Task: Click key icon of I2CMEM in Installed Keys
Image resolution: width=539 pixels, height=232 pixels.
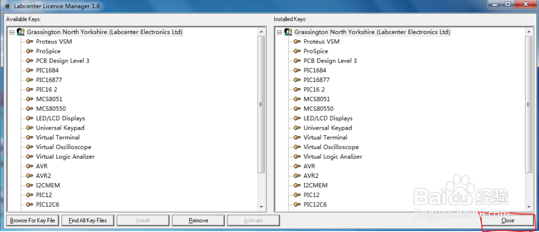Action: tap(297, 185)
